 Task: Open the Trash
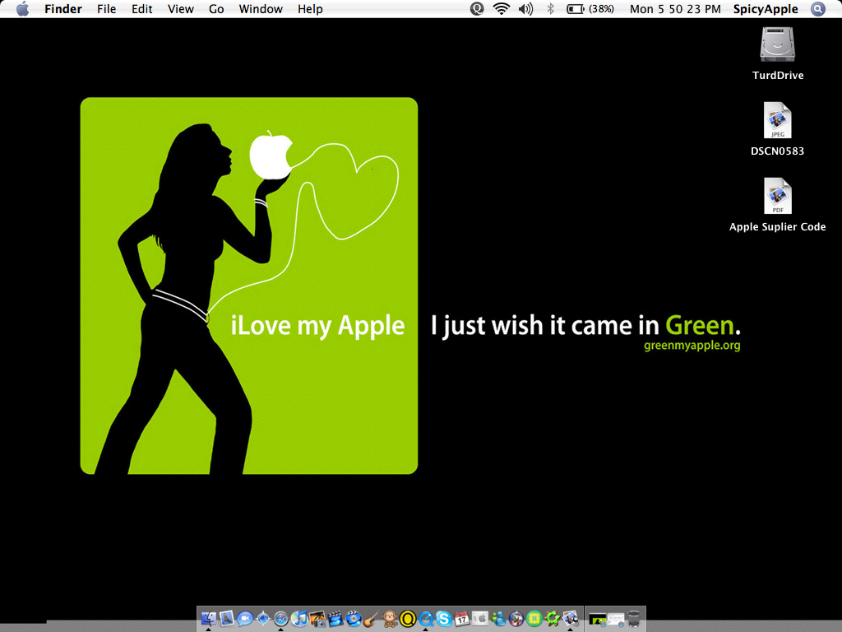(x=634, y=619)
